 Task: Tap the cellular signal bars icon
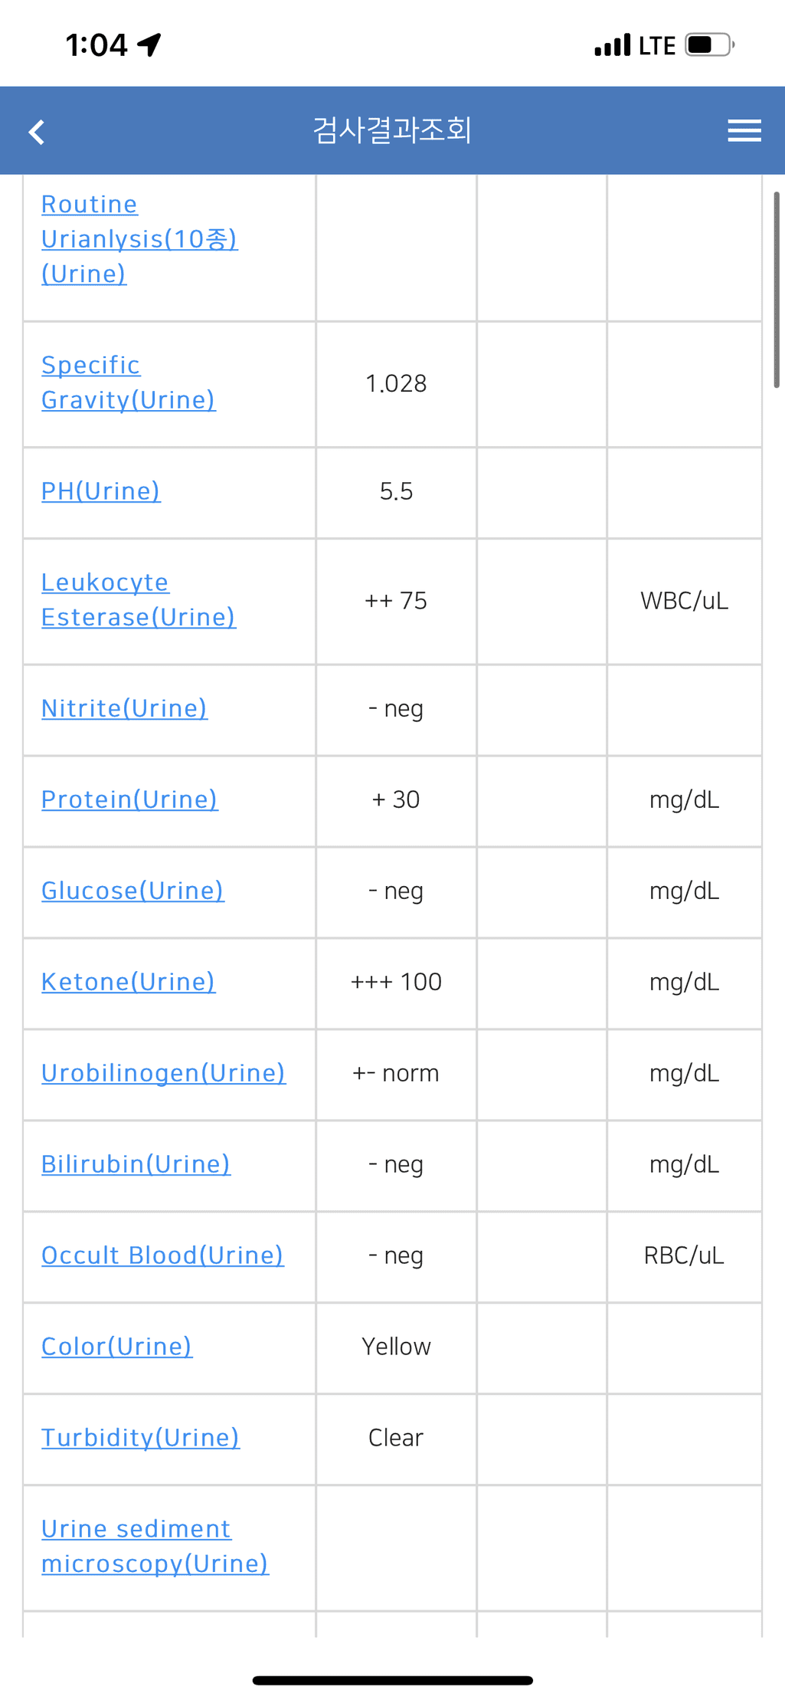(613, 45)
